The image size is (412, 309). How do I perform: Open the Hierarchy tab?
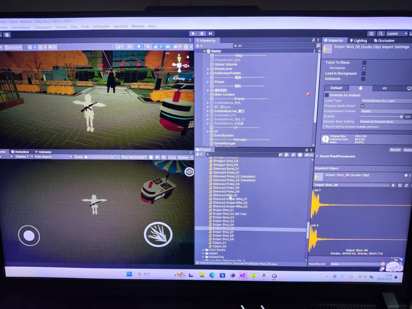[x=208, y=41]
